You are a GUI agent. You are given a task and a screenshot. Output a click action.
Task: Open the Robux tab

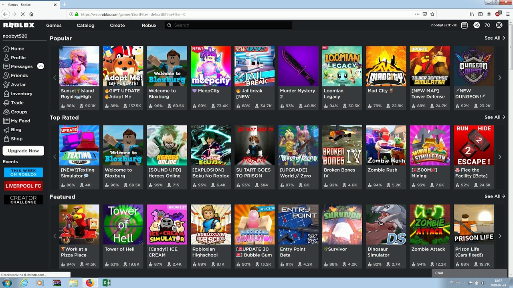pos(149,25)
